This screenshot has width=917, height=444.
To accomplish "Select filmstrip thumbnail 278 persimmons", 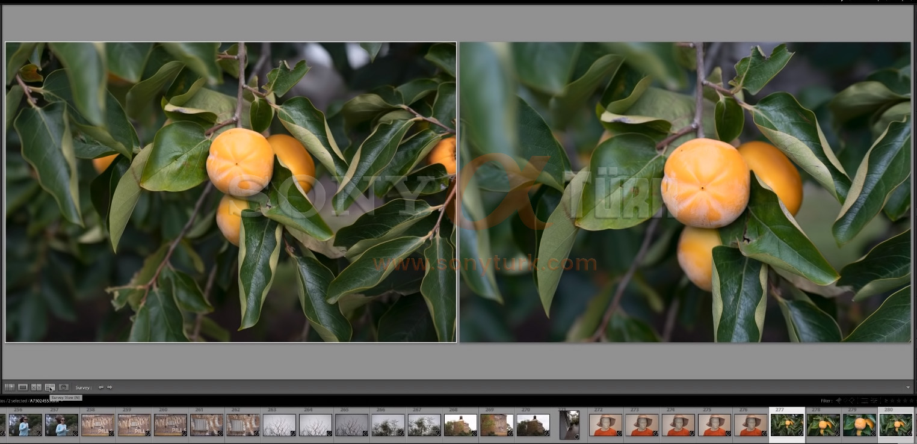I will coord(823,425).
